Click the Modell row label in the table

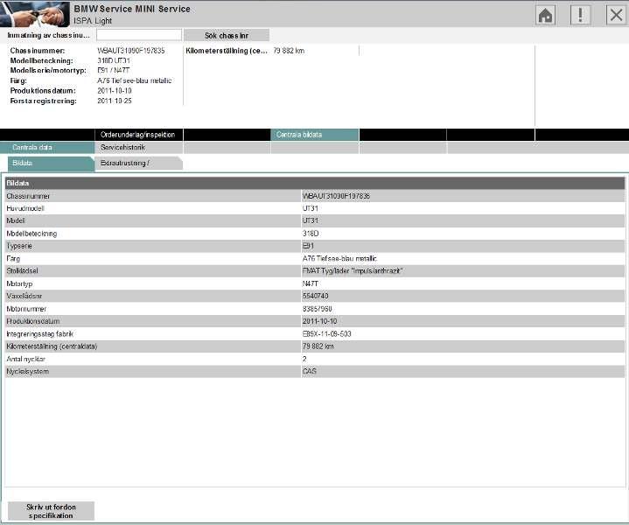click(16, 220)
